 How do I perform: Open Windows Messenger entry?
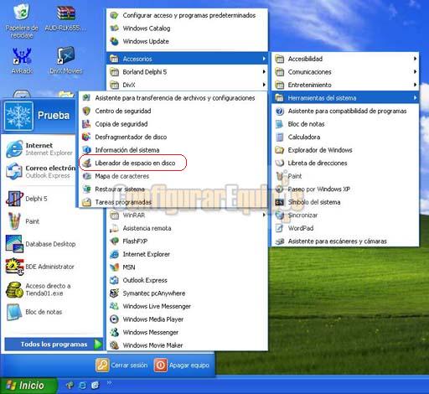click(187, 332)
